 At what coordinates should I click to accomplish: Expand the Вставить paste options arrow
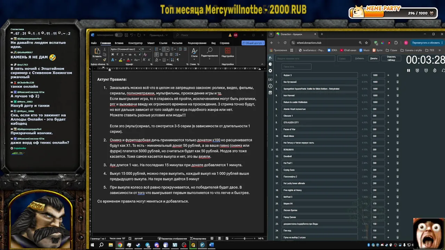97,59
